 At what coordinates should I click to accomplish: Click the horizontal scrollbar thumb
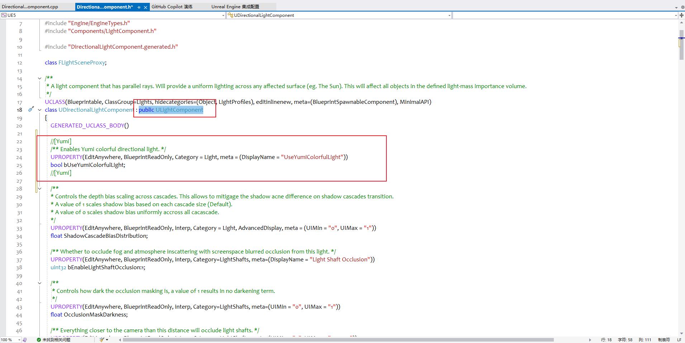pos(338,340)
